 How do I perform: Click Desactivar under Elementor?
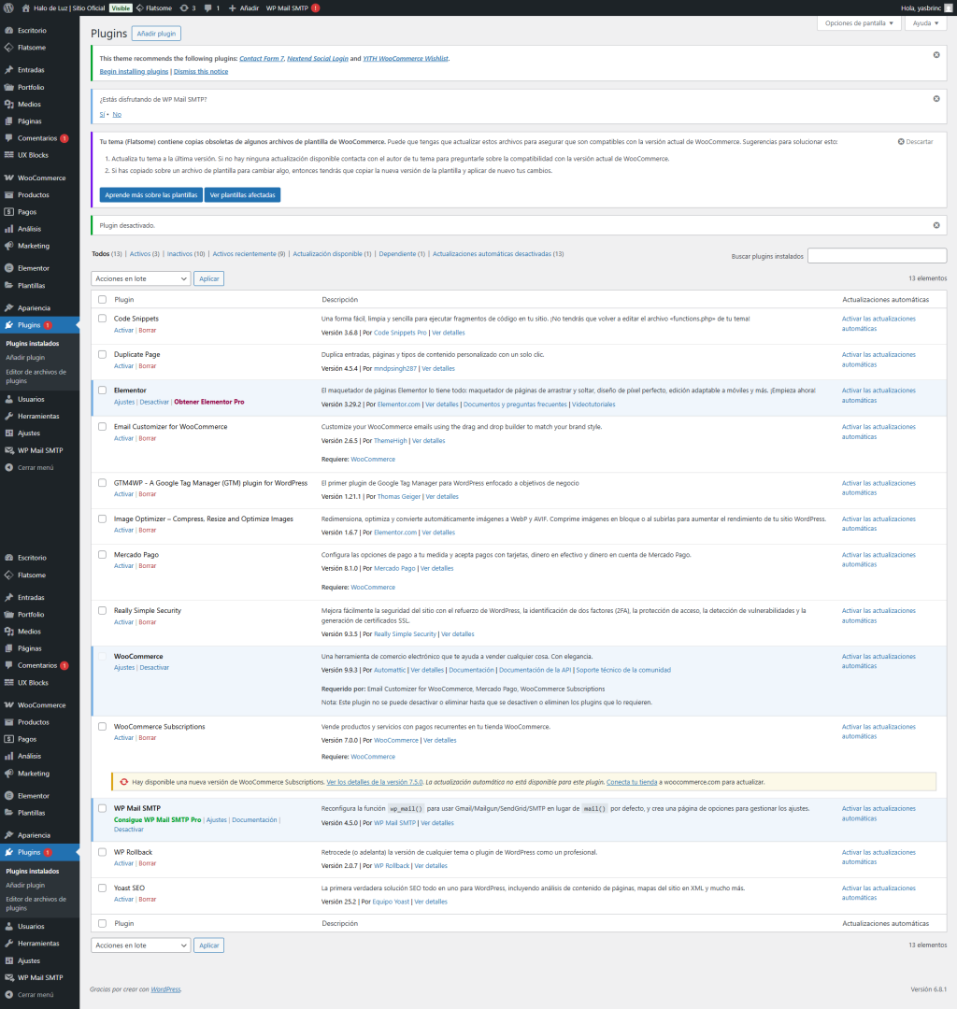point(154,402)
